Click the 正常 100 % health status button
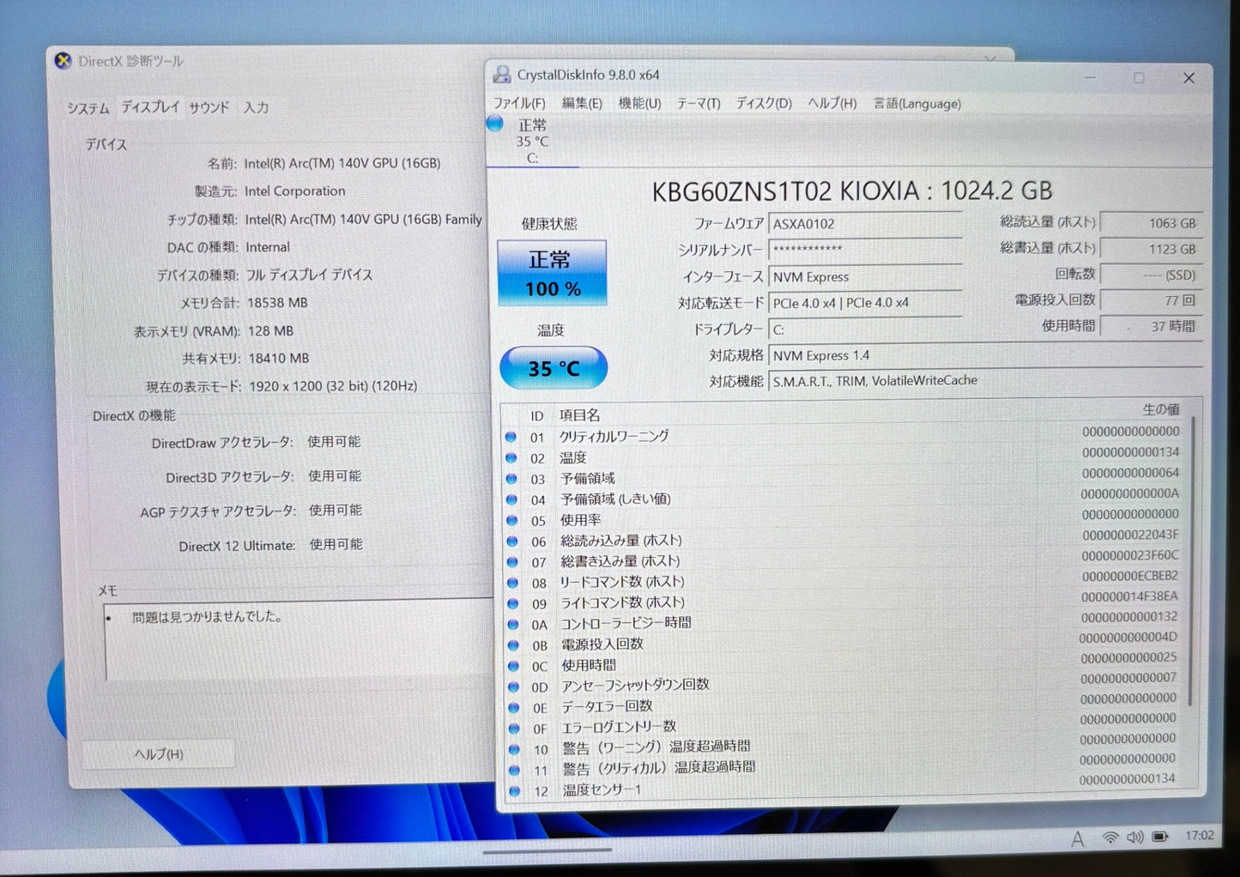This screenshot has height=877, width=1240. coord(552,273)
